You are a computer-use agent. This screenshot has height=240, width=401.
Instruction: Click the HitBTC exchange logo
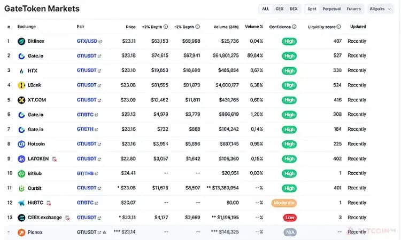pyautogui.click(x=21, y=203)
